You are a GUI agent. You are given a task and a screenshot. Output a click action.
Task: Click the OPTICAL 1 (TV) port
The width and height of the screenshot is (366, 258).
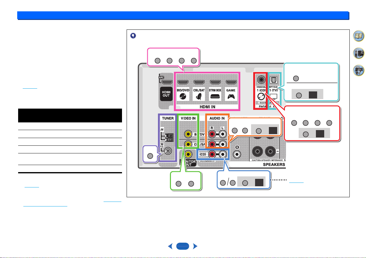pos(273,80)
